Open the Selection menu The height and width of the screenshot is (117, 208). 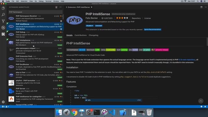tap(24, 1)
